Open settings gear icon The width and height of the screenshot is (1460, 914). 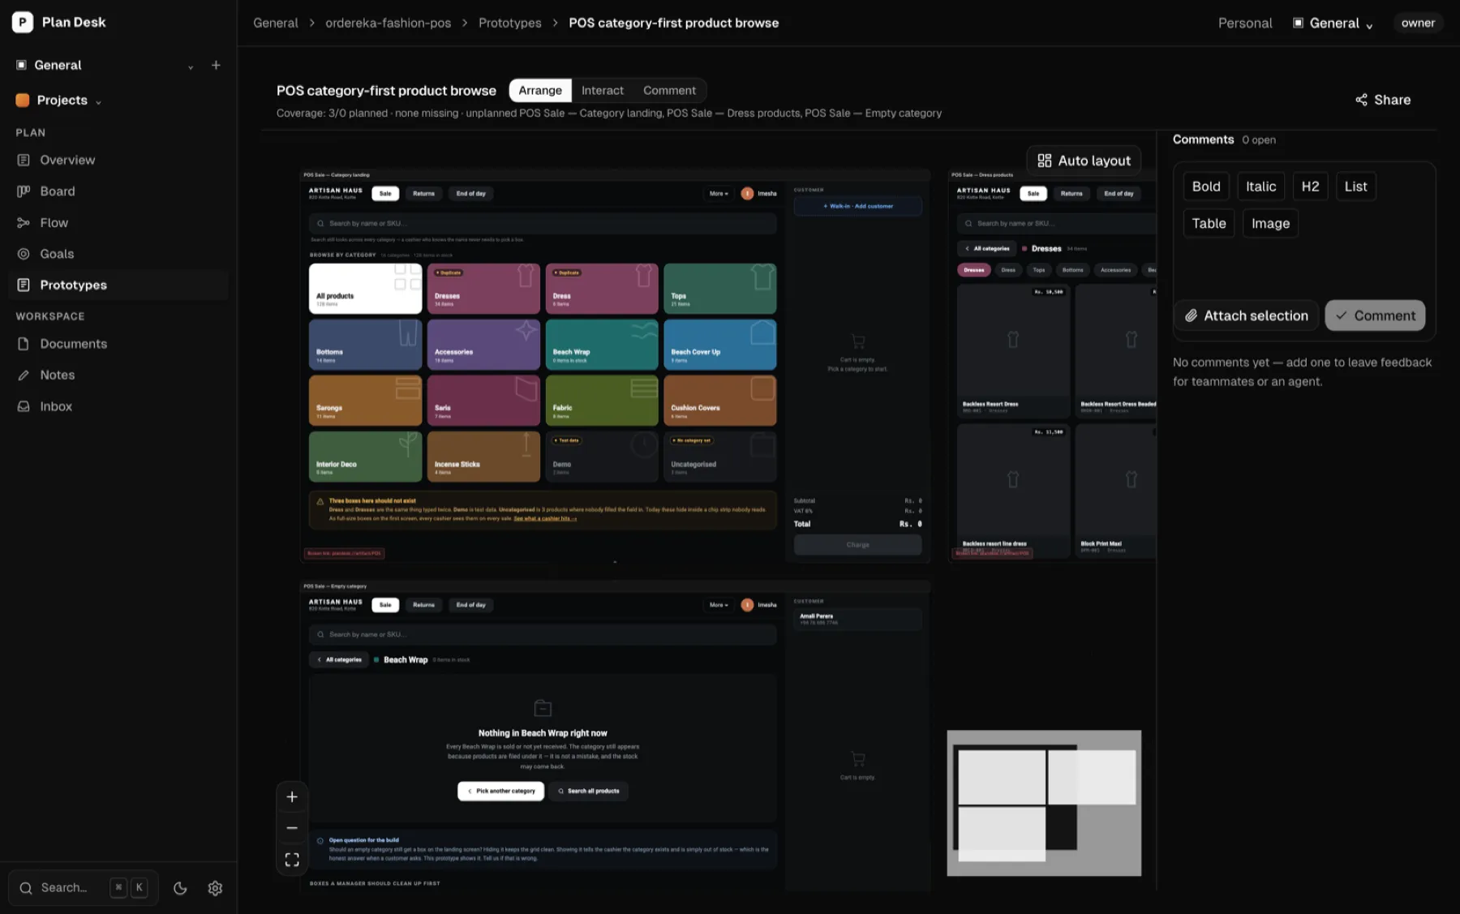pos(215,888)
